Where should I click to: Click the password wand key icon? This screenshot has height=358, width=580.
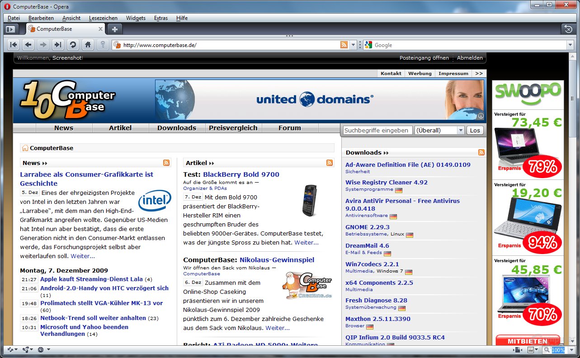103,45
